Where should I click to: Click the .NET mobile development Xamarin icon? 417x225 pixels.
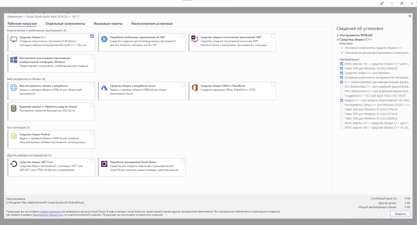tap(104, 39)
